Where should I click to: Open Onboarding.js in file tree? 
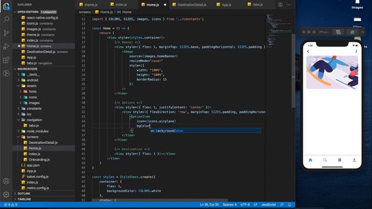tap(39, 160)
